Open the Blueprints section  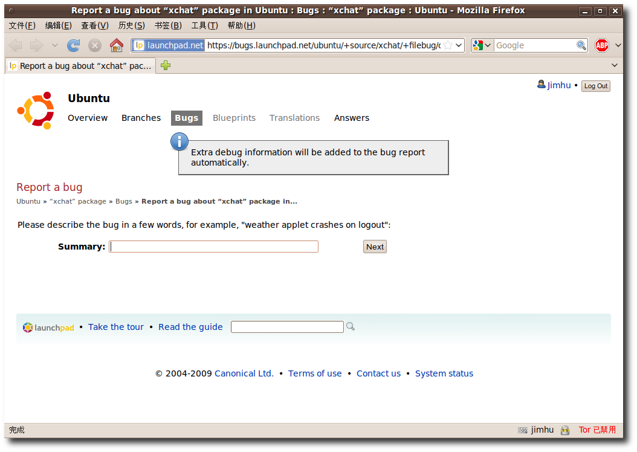[x=234, y=118]
